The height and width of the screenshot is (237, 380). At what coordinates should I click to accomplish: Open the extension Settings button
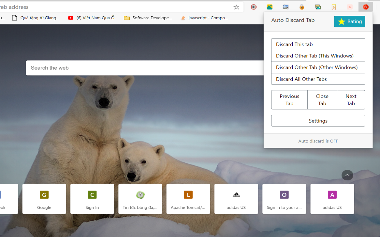click(318, 121)
